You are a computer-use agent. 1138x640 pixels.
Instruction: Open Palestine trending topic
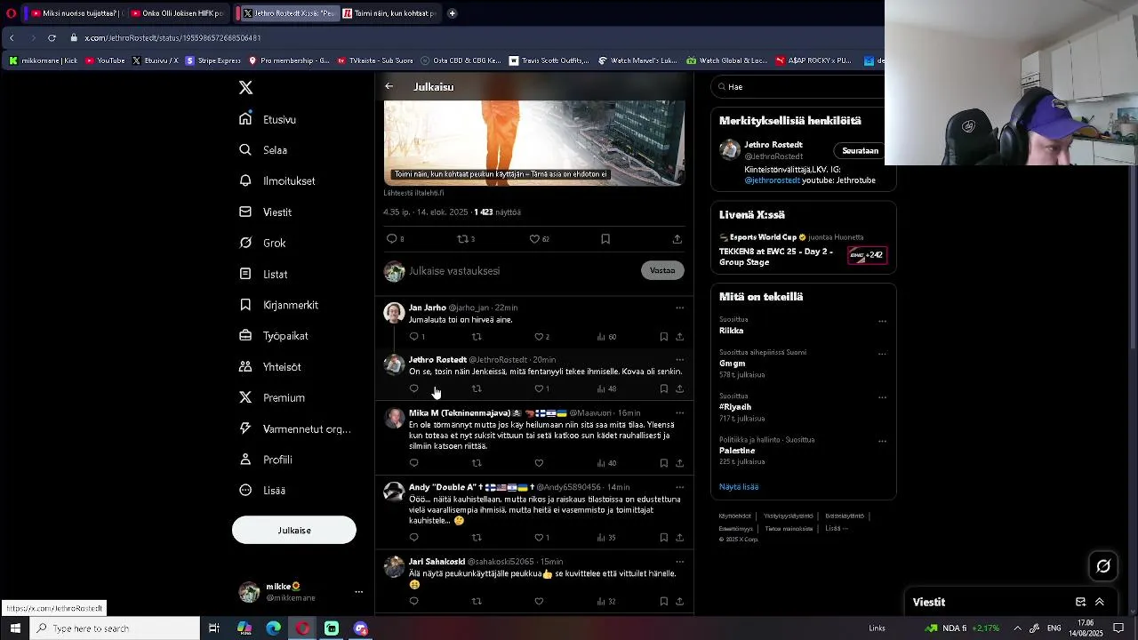coord(737,451)
